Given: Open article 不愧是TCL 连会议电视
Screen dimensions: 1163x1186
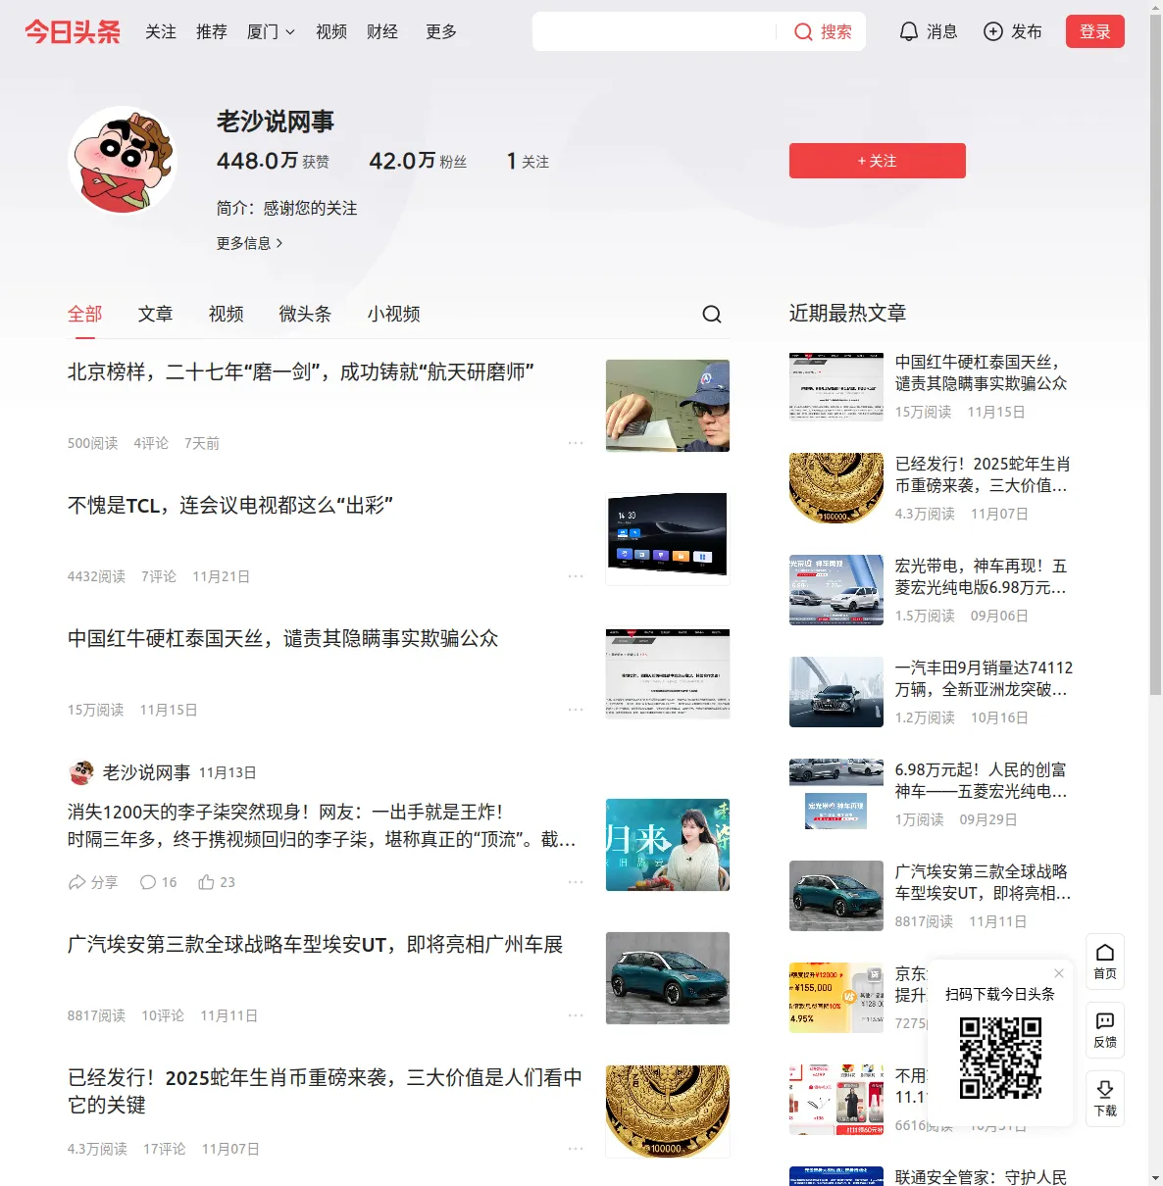Looking at the screenshot, I should [x=230, y=506].
